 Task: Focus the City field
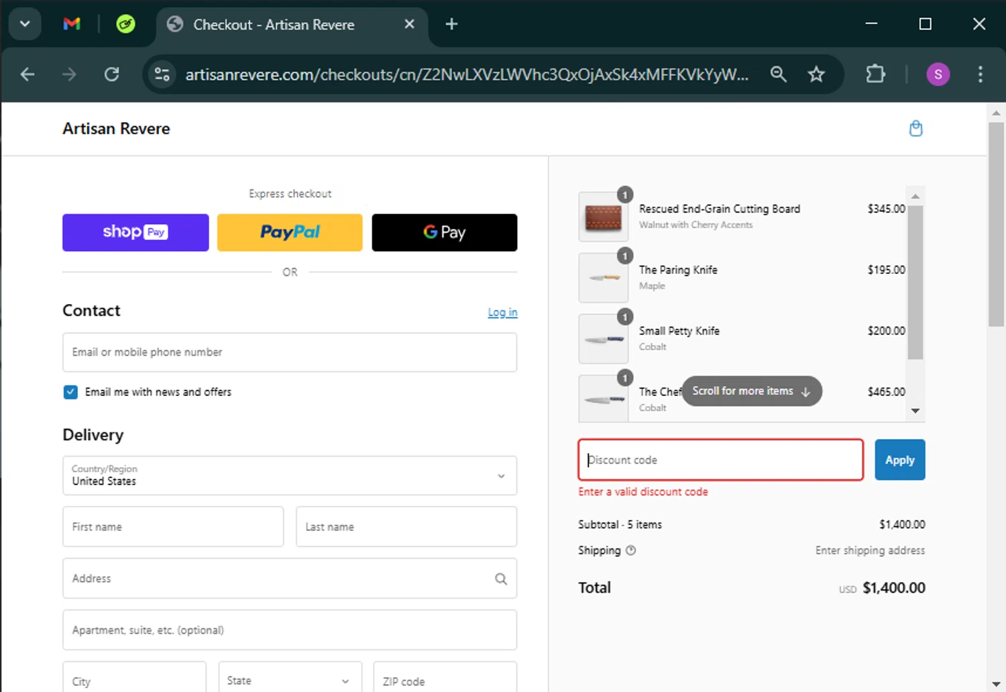pyautogui.click(x=134, y=678)
